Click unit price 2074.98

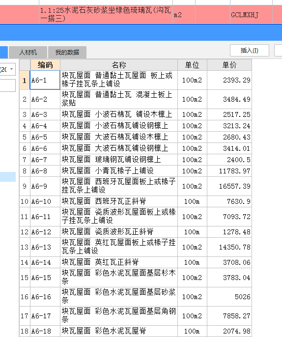(x=229, y=331)
